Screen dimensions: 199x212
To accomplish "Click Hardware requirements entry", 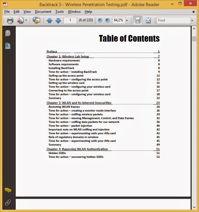I will click(x=64, y=61).
